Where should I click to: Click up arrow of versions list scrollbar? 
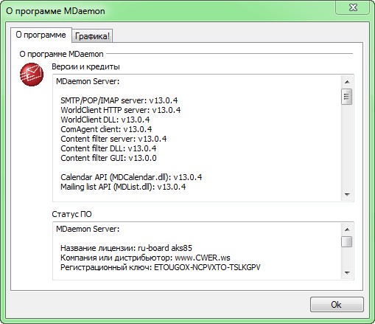tap(347, 82)
